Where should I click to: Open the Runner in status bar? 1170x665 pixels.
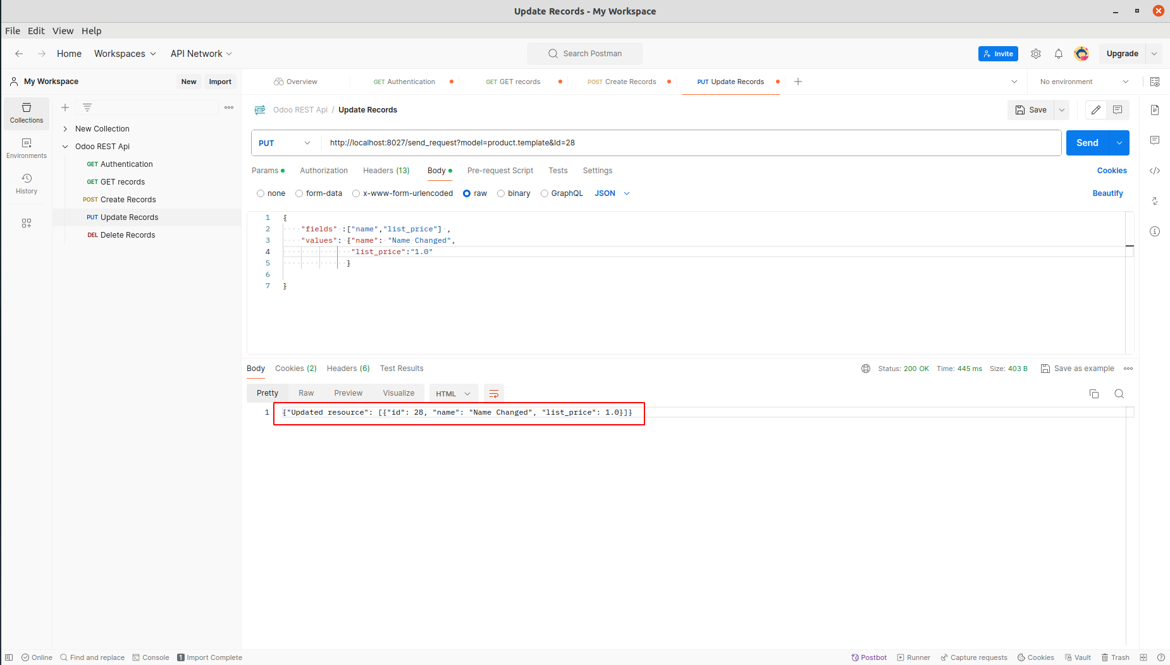click(x=913, y=657)
